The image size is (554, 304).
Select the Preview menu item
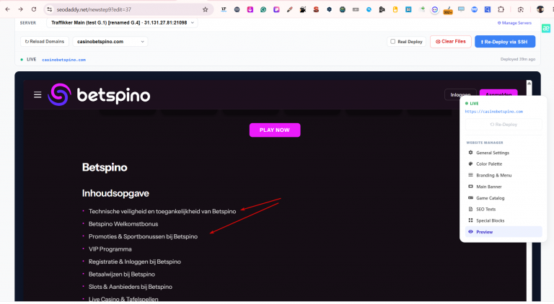pyautogui.click(x=504, y=232)
